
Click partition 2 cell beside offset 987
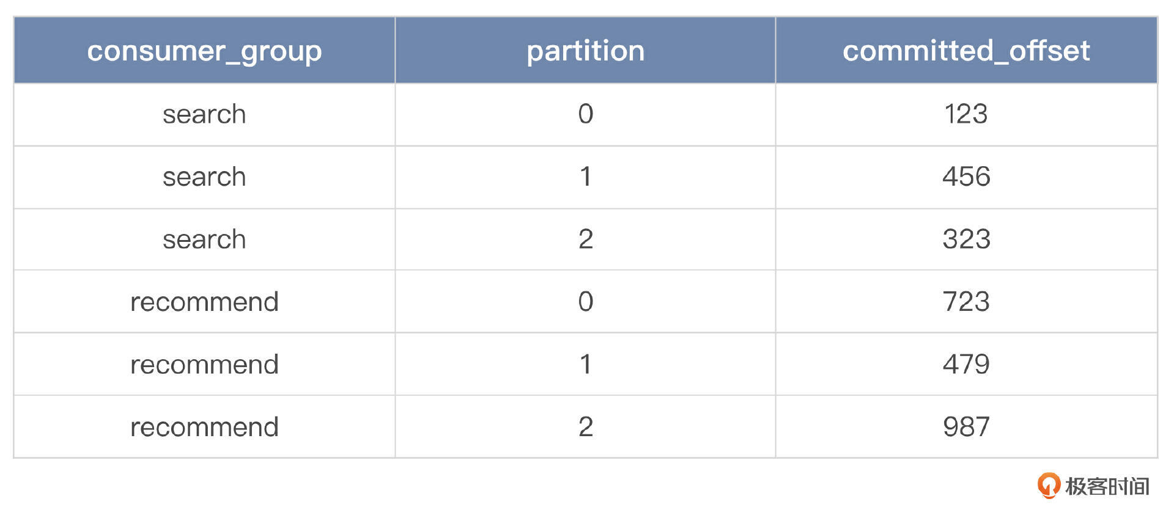tap(585, 427)
